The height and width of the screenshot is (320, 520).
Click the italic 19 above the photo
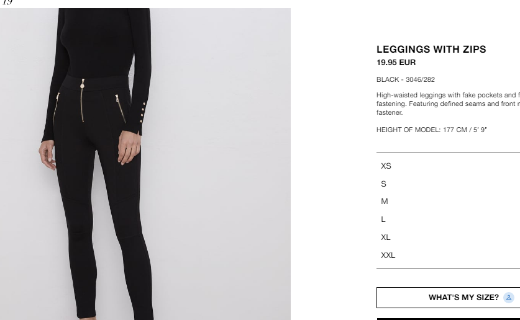click(7, 2)
